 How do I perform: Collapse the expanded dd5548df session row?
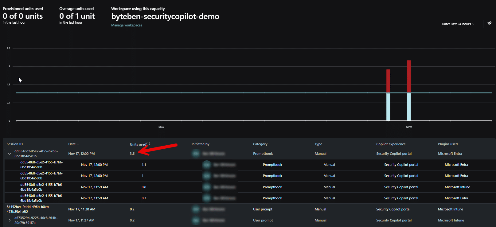coord(10,154)
